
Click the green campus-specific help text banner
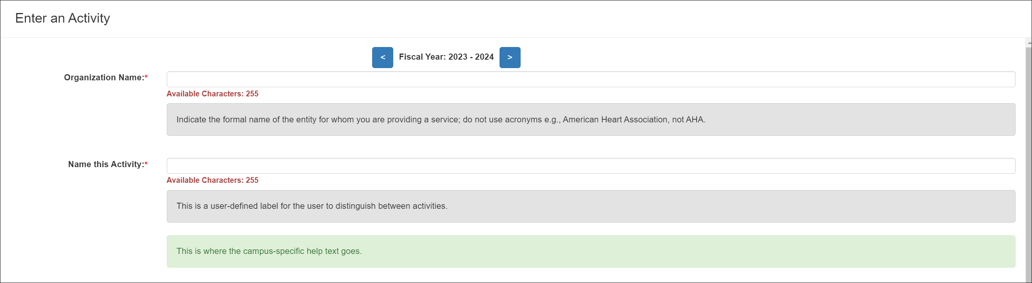coord(269,251)
